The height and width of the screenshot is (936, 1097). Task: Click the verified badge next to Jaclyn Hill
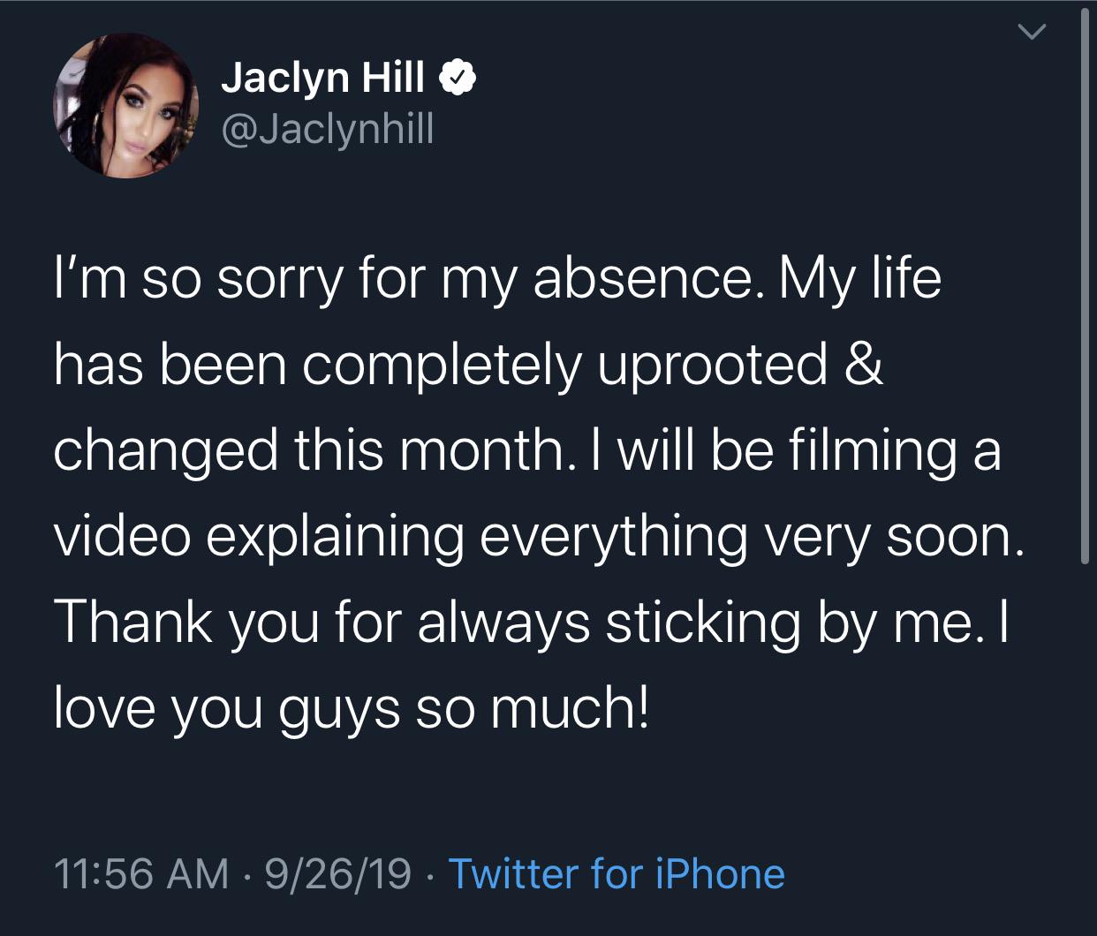tap(458, 76)
